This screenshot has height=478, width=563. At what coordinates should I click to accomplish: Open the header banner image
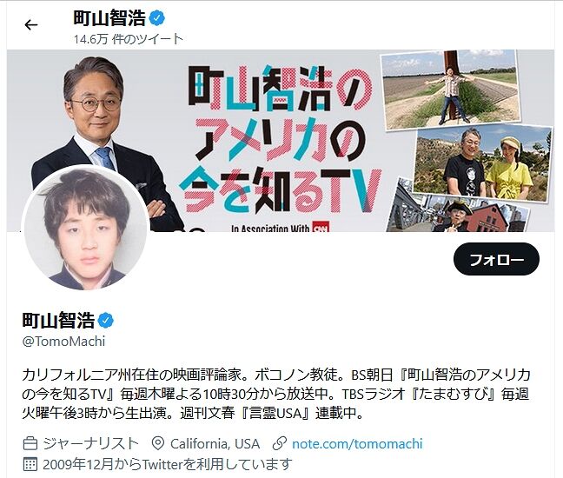(x=281, y=141)
